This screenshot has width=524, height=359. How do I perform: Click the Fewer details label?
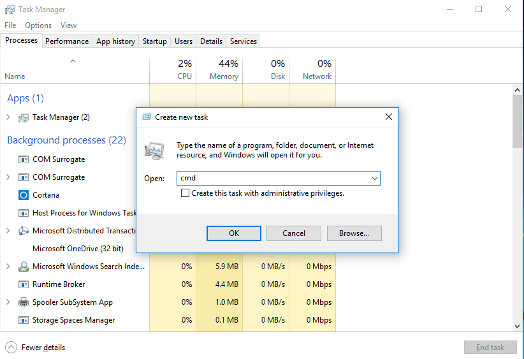tap(43, 348)
